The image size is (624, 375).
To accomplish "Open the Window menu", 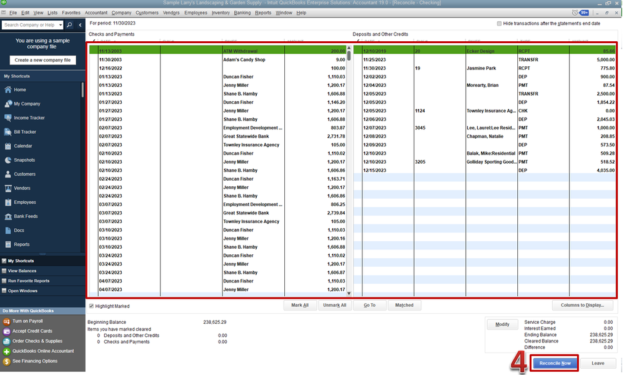I will [x=284, y=12].
